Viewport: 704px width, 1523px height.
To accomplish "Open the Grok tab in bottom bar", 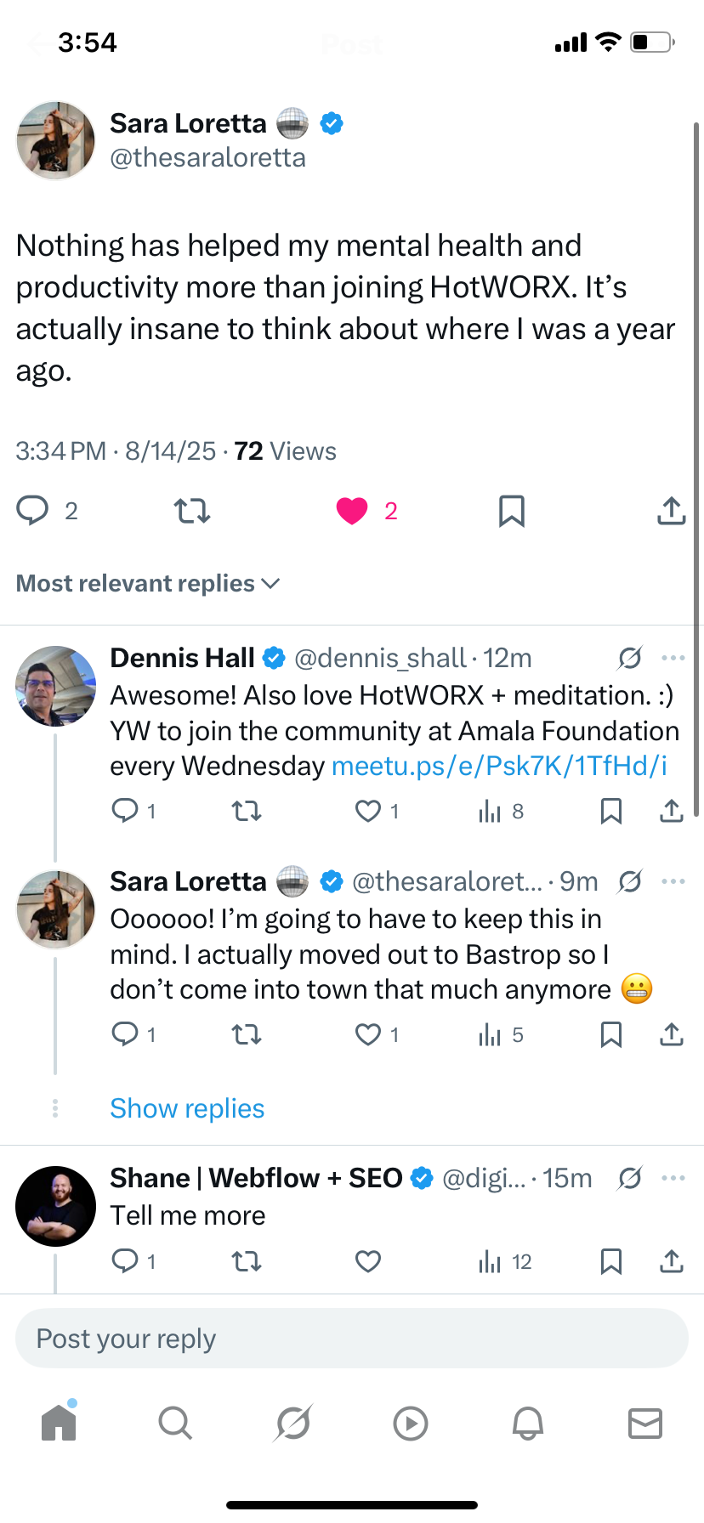I will [x=293, y=1423].
